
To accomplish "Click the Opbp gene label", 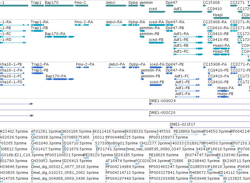I will tap(133, 3).
